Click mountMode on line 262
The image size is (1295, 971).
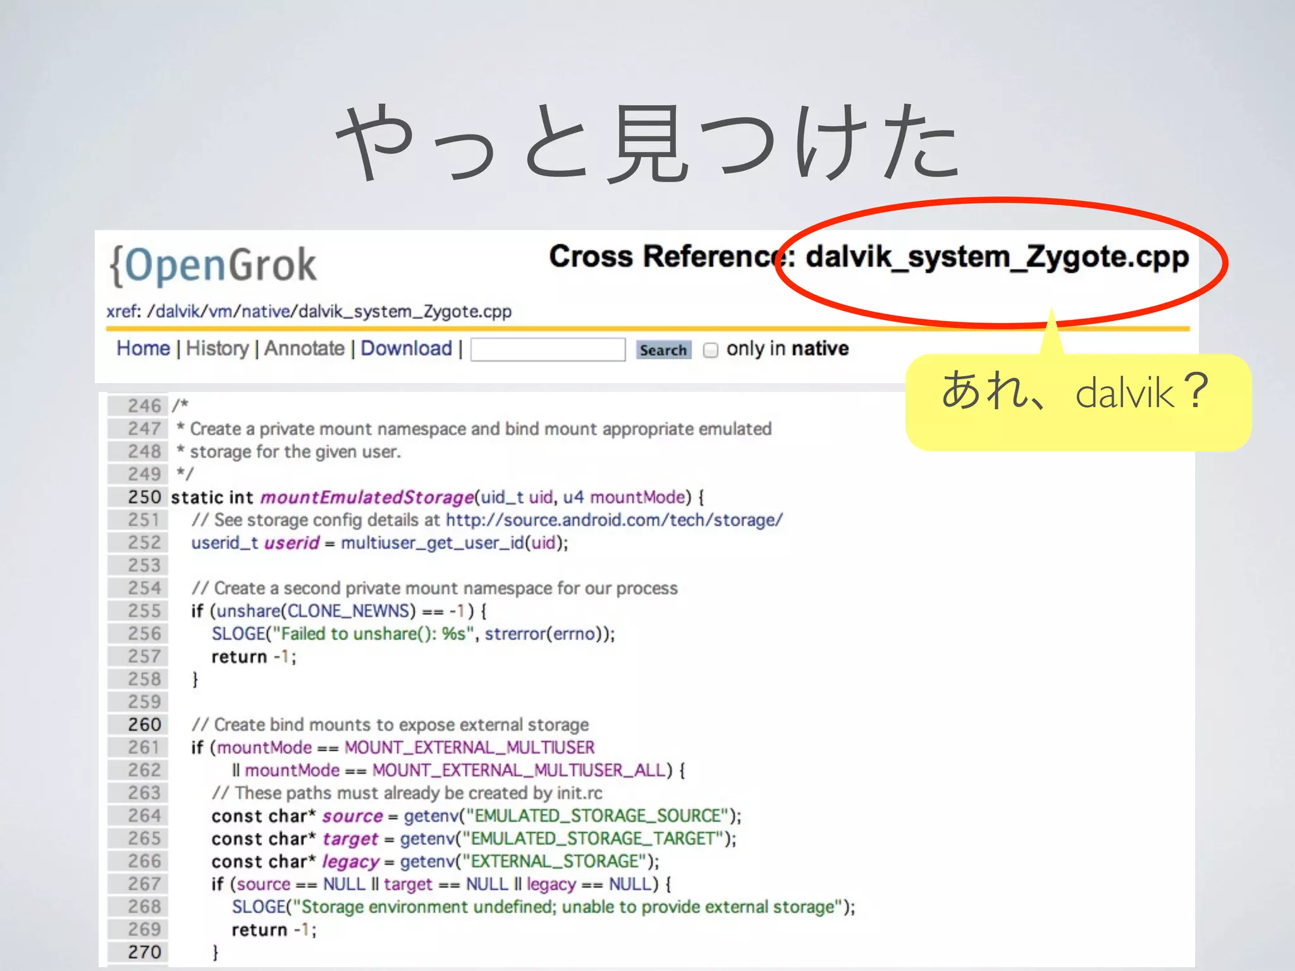(x=292, y=771)
